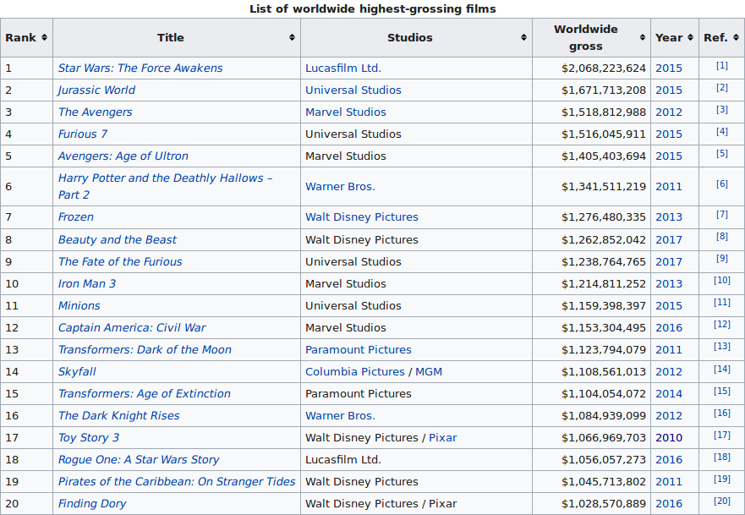The height and width of the screenshot is (515, 745).
Task: Open year 2014 link in Age of Extinction row
Action: click(669, 393)
